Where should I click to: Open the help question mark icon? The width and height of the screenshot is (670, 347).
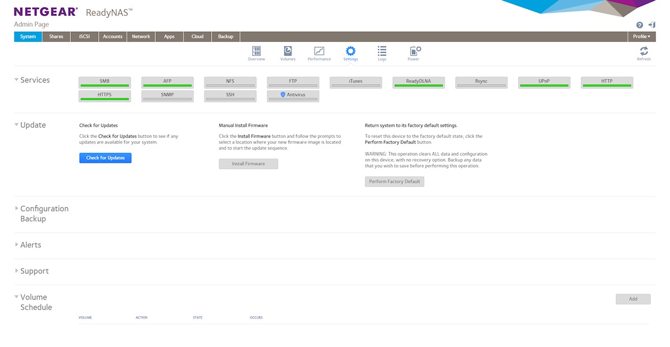[x=639, y=25]
